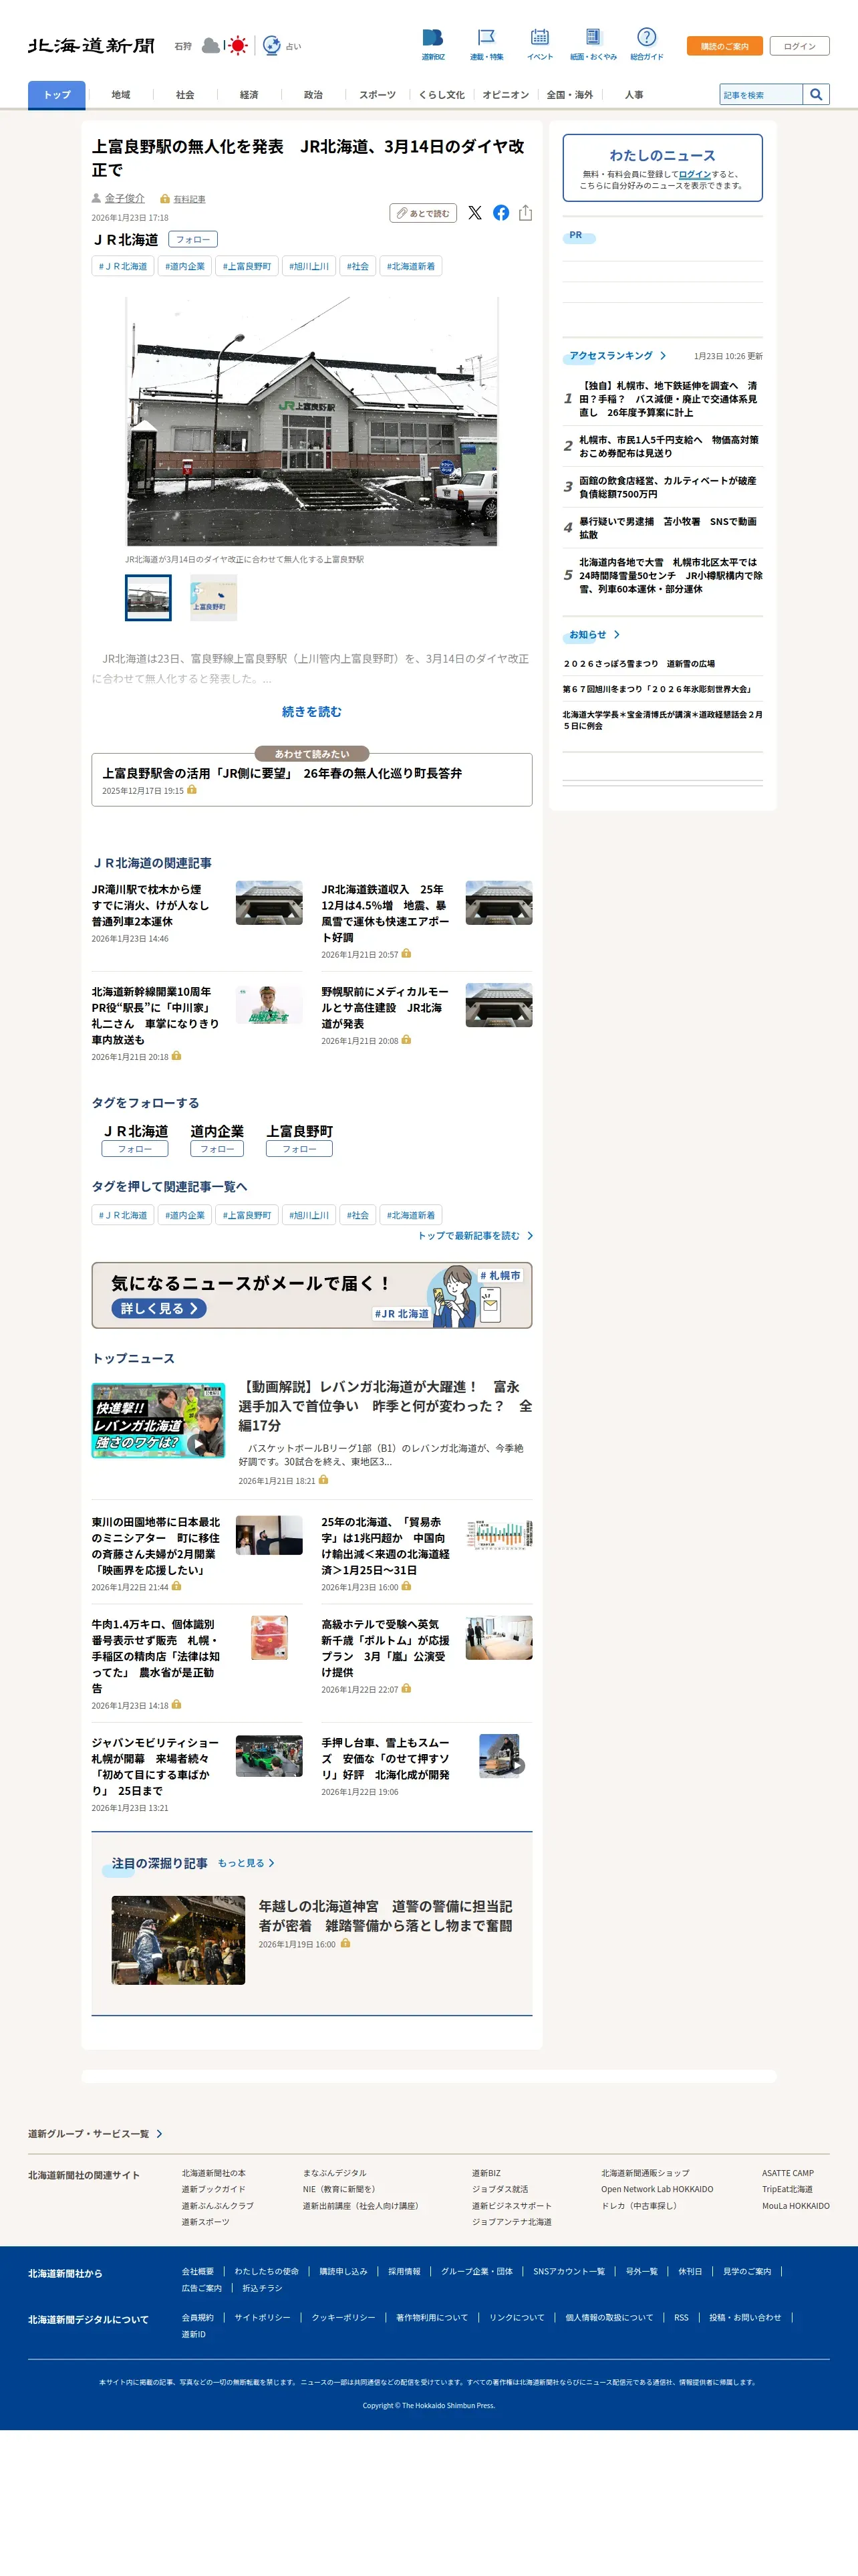Open the share sheet icon
Viewport: 858px width, 2576px height.
[525, 213]
